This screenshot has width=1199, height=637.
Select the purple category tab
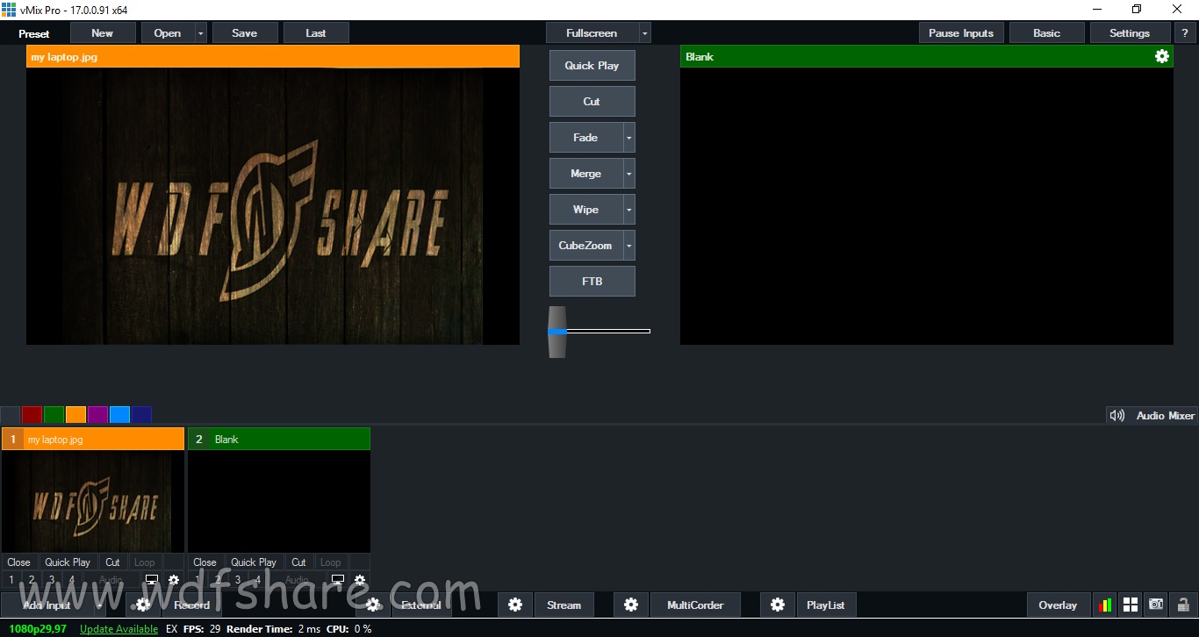97,415
